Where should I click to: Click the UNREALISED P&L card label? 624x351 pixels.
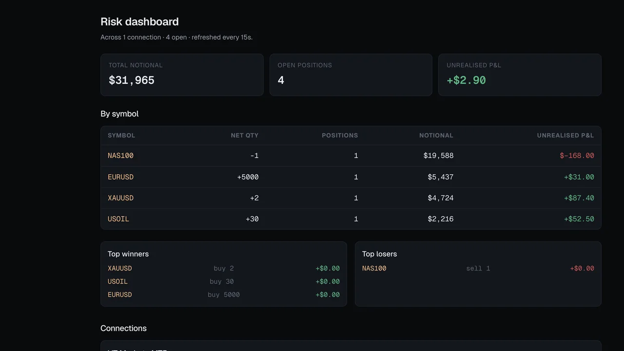tap(474, 65)
